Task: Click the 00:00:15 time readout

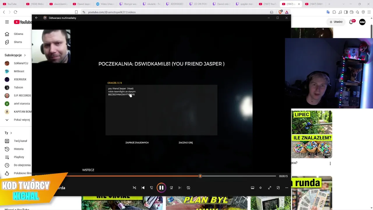Action: 283,176
